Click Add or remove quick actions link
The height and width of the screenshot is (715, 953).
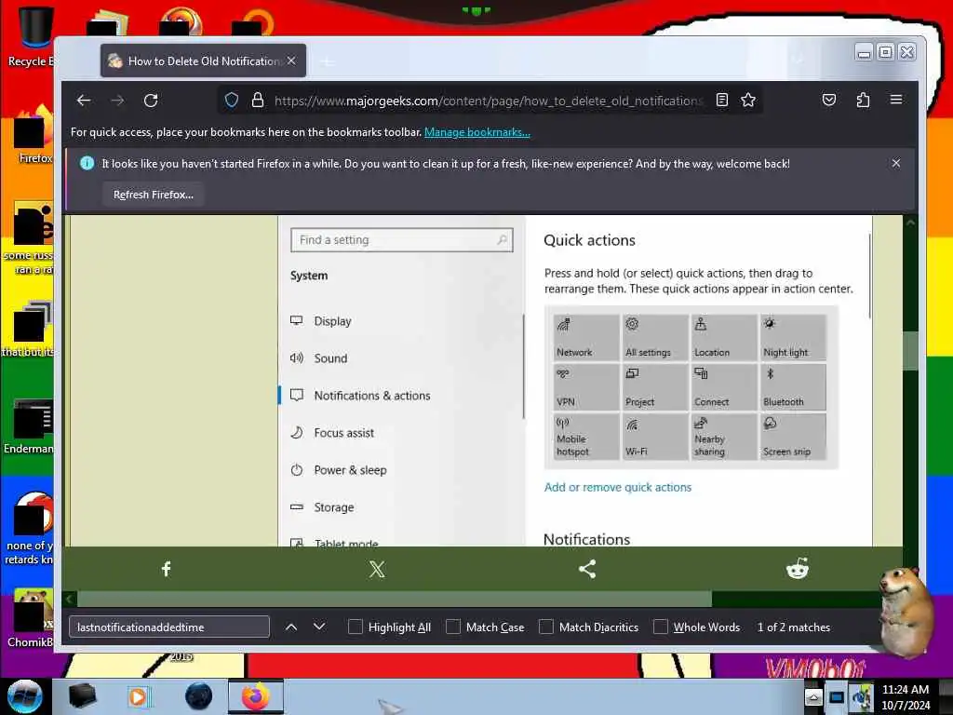[618, 487]
